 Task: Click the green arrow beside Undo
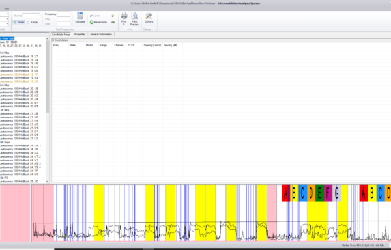[x=113, y=16]
